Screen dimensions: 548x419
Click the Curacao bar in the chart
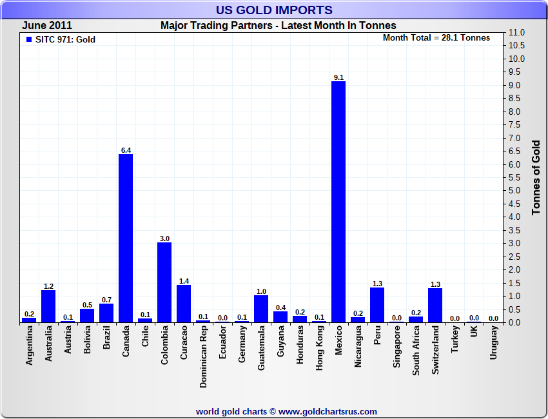tap(184, 304)
